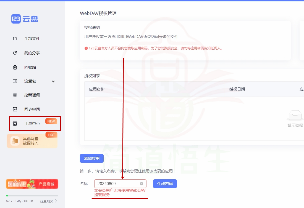Click the arrow next to 容量购买
304x208 pixels.
point(56,201)
